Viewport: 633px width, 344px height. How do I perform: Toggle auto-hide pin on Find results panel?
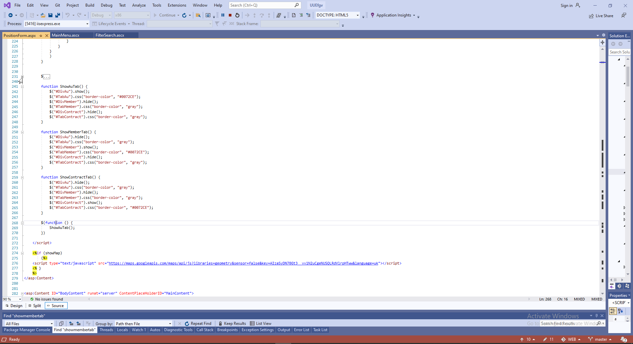pyautogui.click(x=596, y=316)
